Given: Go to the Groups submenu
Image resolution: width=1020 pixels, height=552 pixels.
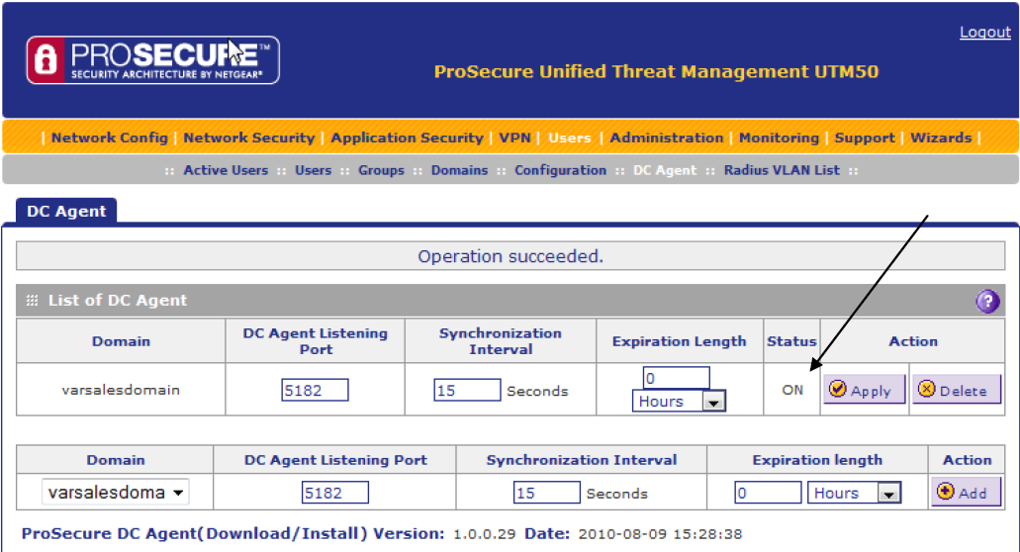Looking at the screenshot, I should coord(381,170).
